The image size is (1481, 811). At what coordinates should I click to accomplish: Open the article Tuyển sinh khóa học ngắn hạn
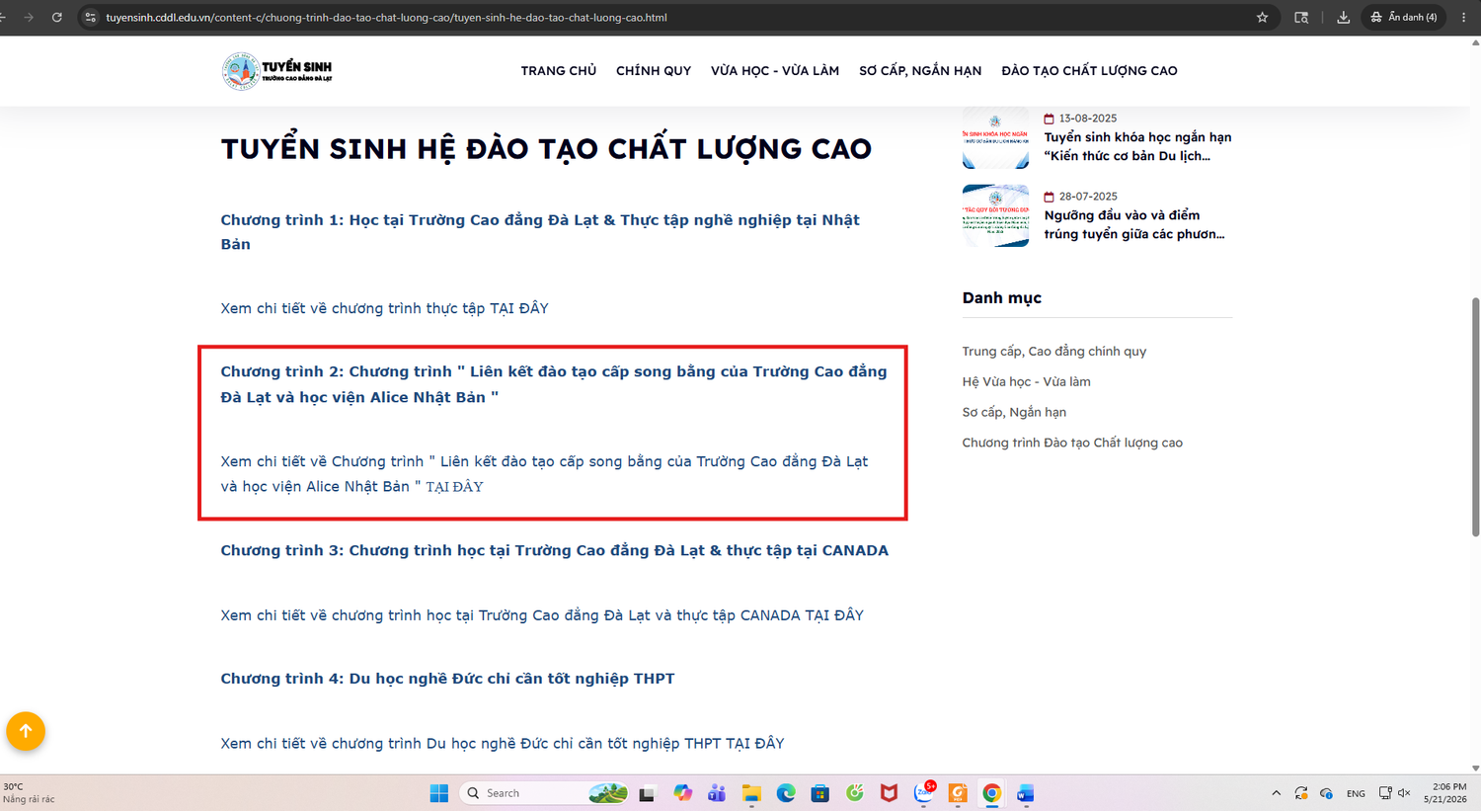[1137, 146]
